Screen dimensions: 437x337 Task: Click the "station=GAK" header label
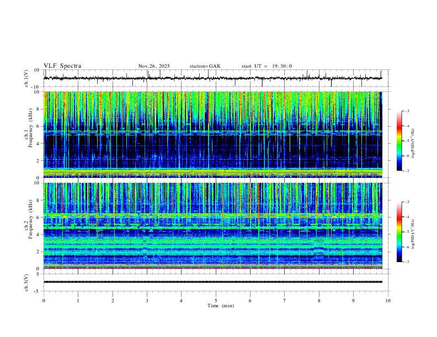205,66
